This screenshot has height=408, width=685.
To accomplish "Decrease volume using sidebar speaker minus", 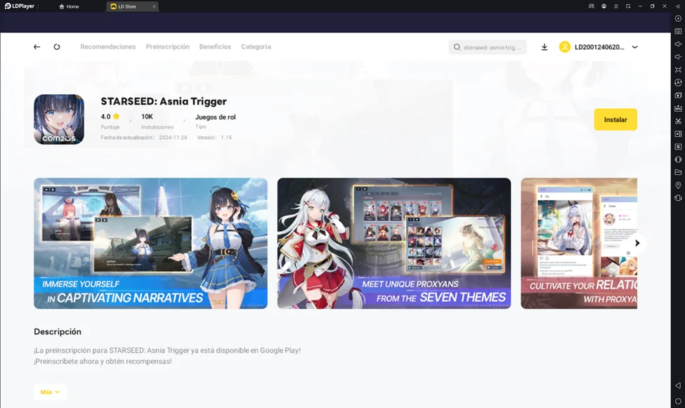I will tap(678, 57).
